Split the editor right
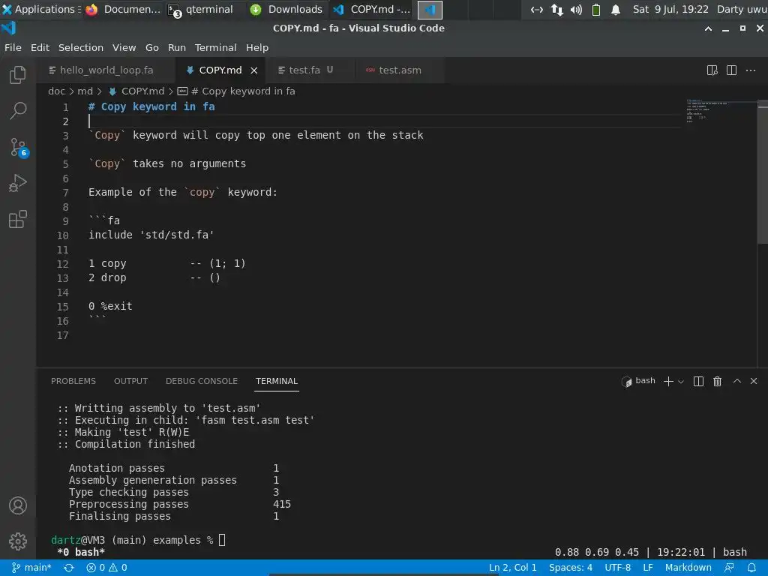768x576 pixels. (731, 70)
